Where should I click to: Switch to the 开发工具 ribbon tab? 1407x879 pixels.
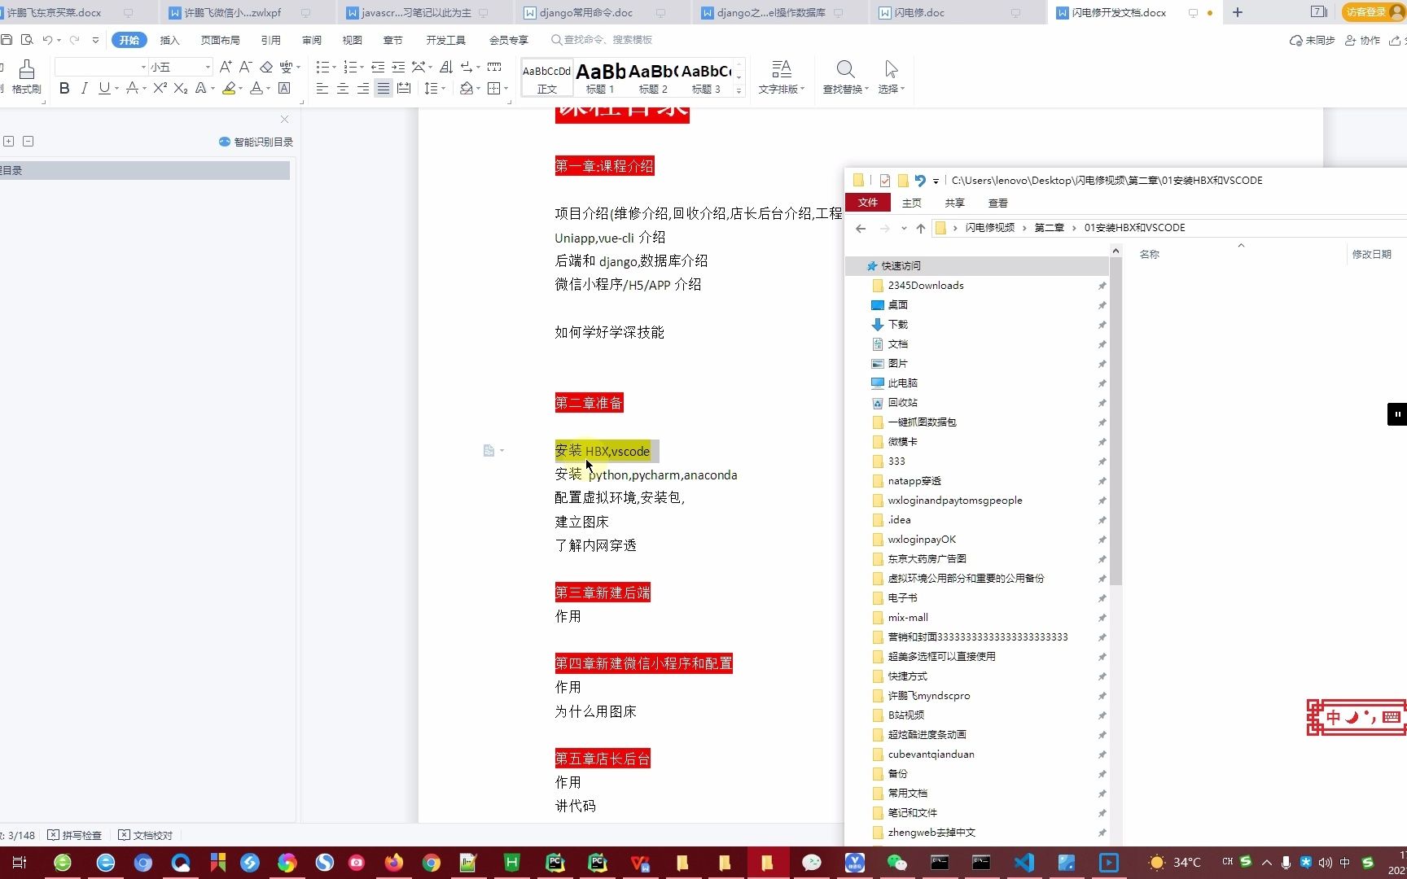point(445,39)
